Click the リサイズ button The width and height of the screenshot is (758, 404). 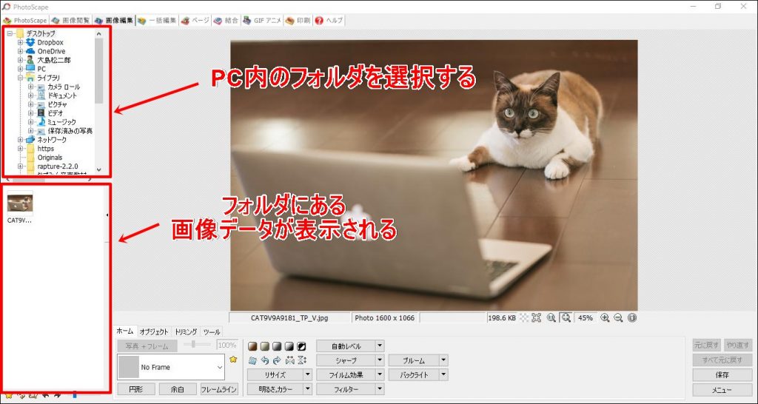(275, 374)
